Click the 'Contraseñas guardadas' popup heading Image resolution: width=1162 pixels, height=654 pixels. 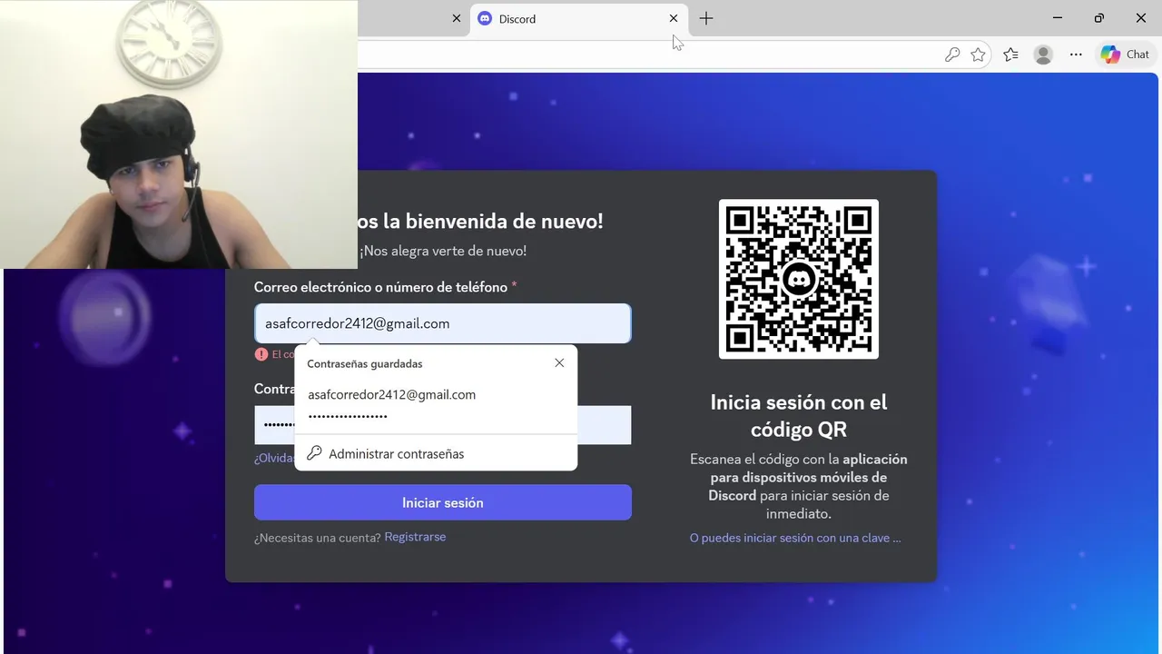[x=365, y=363]
